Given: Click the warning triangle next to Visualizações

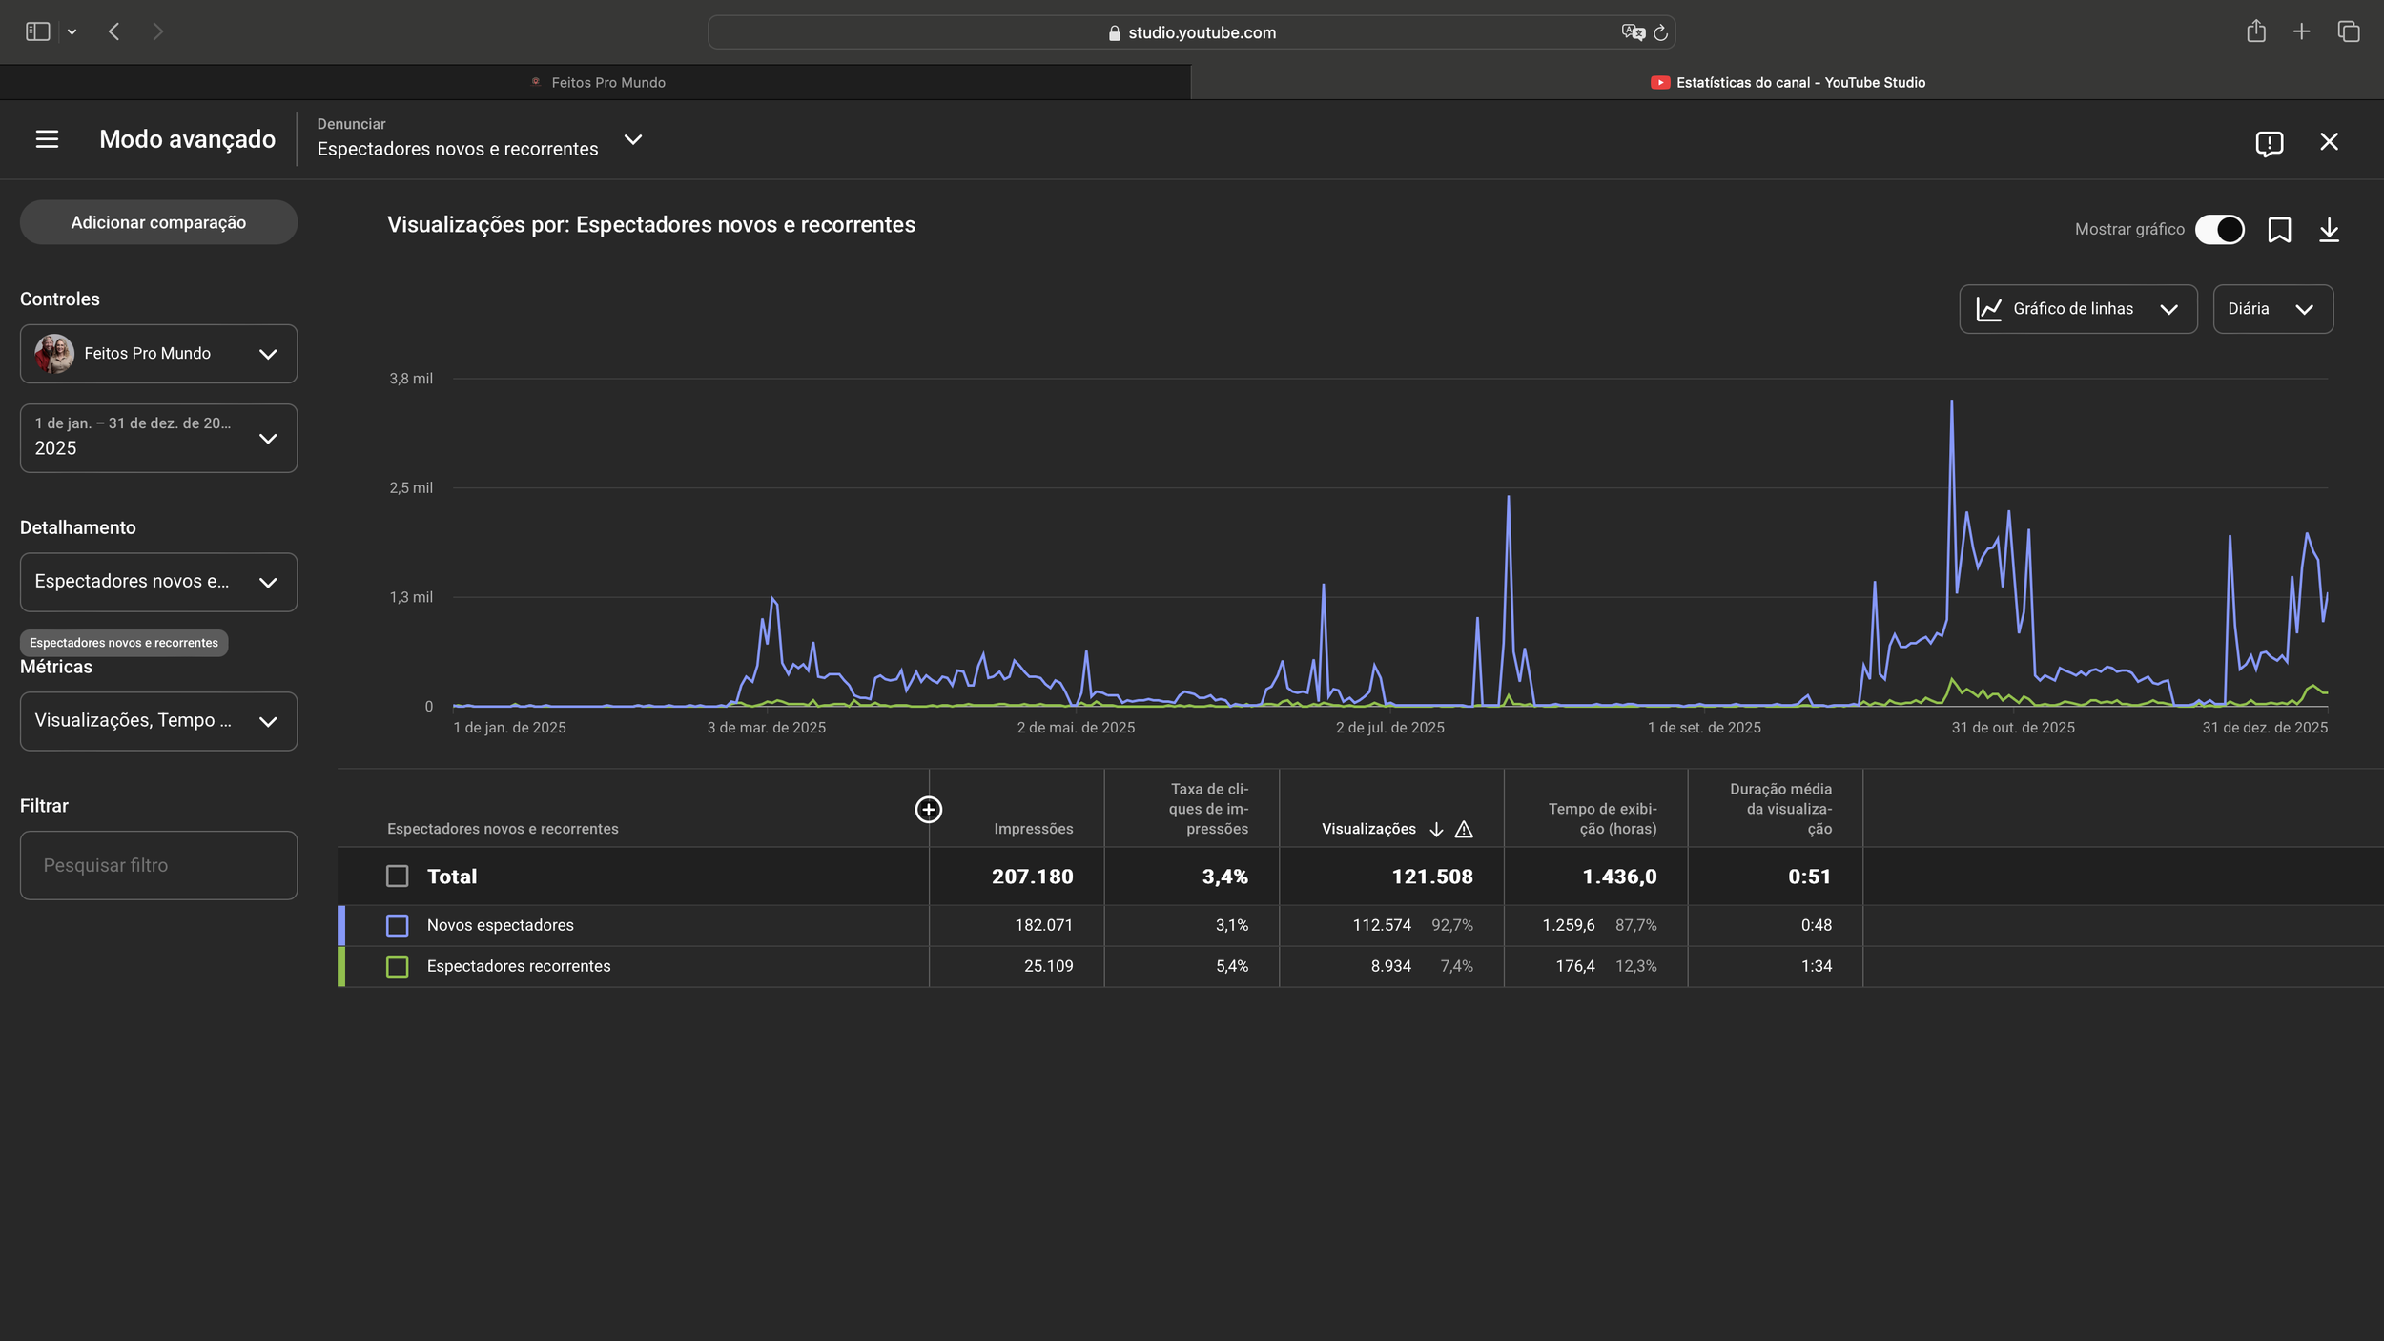Looking at the screenshot, I should point(1464,830).
